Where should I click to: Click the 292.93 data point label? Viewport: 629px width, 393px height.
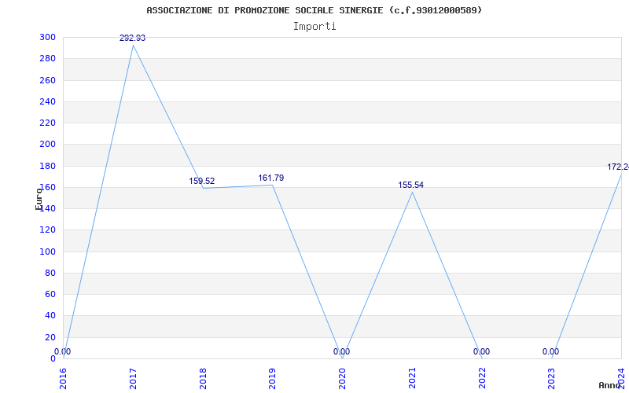pos(132,38)
